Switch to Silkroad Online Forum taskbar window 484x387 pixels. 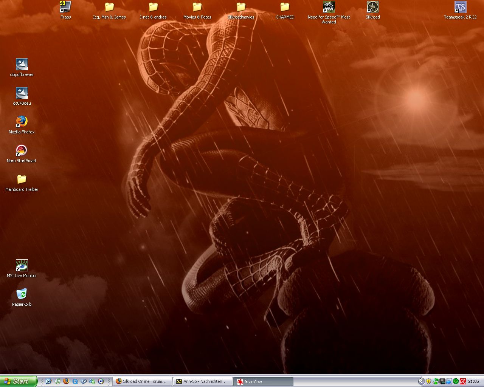coord(143,381)
